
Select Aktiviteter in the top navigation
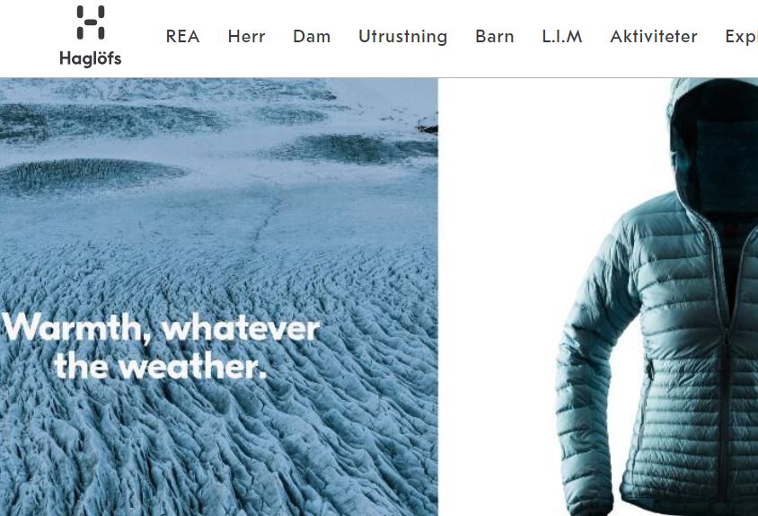[x=654, y=36]
